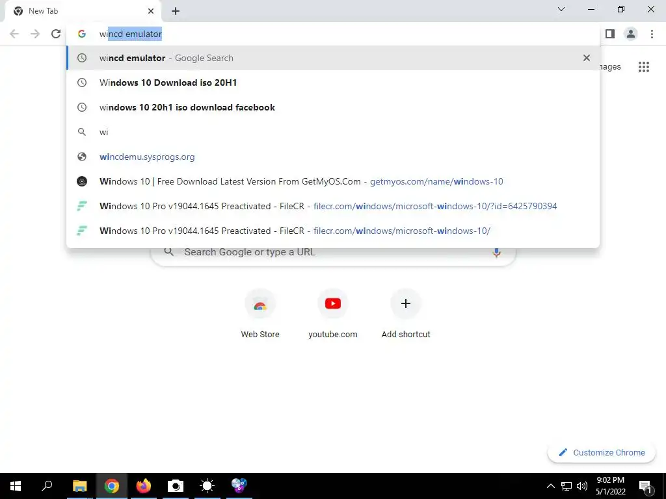Open the youtube.com shortcut
This screenshot has width=666, height=499.
[x=333, y=314]
